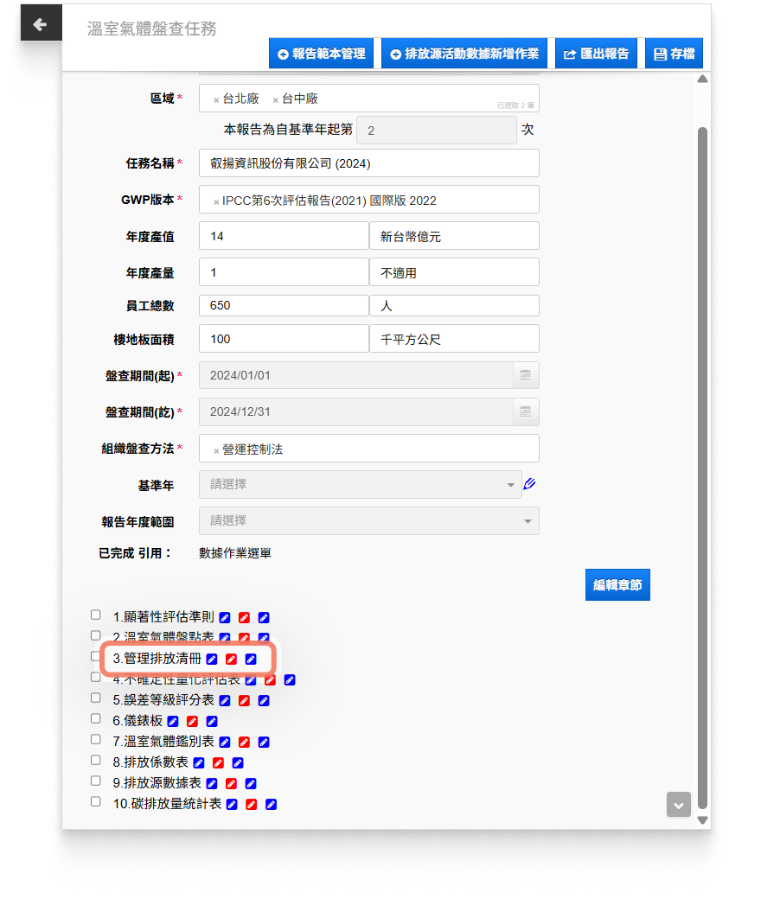The width and height of the screenshot is (761, 899).
Task: Open the 組織盤查方法 selection box
Action: [368, 449]
